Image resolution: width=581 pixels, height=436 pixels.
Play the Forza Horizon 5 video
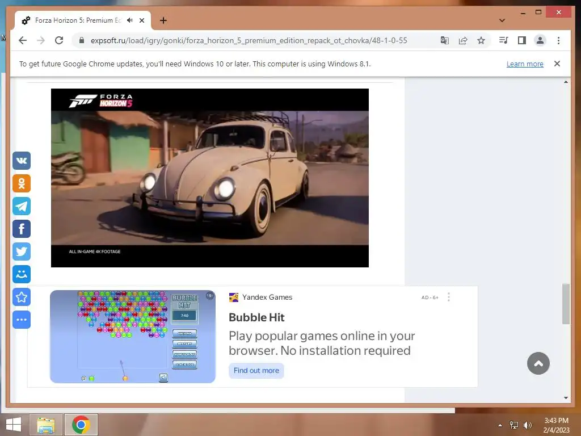pyautogui.click(x=210, y=178)
